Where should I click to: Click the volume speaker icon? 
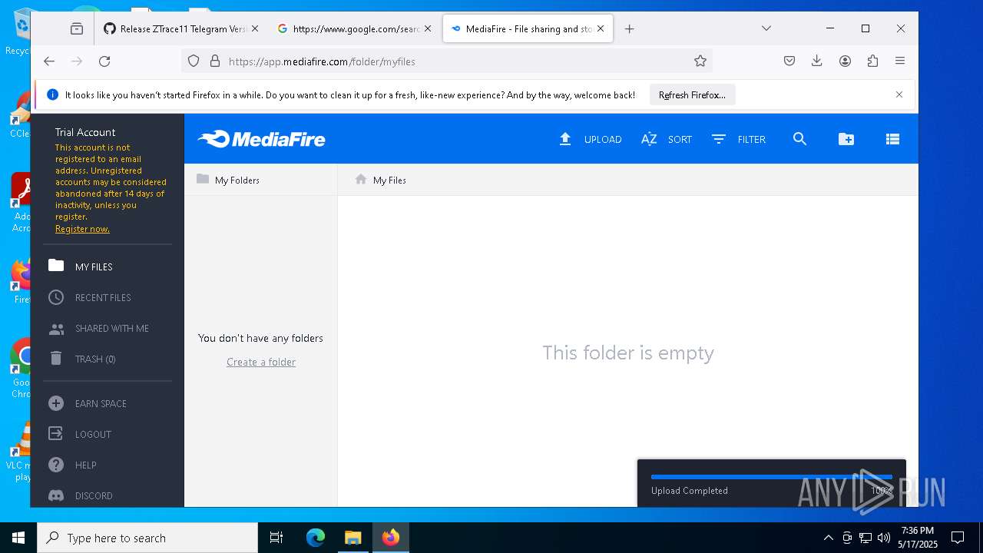pyautogui.click(x=883, y=538)
